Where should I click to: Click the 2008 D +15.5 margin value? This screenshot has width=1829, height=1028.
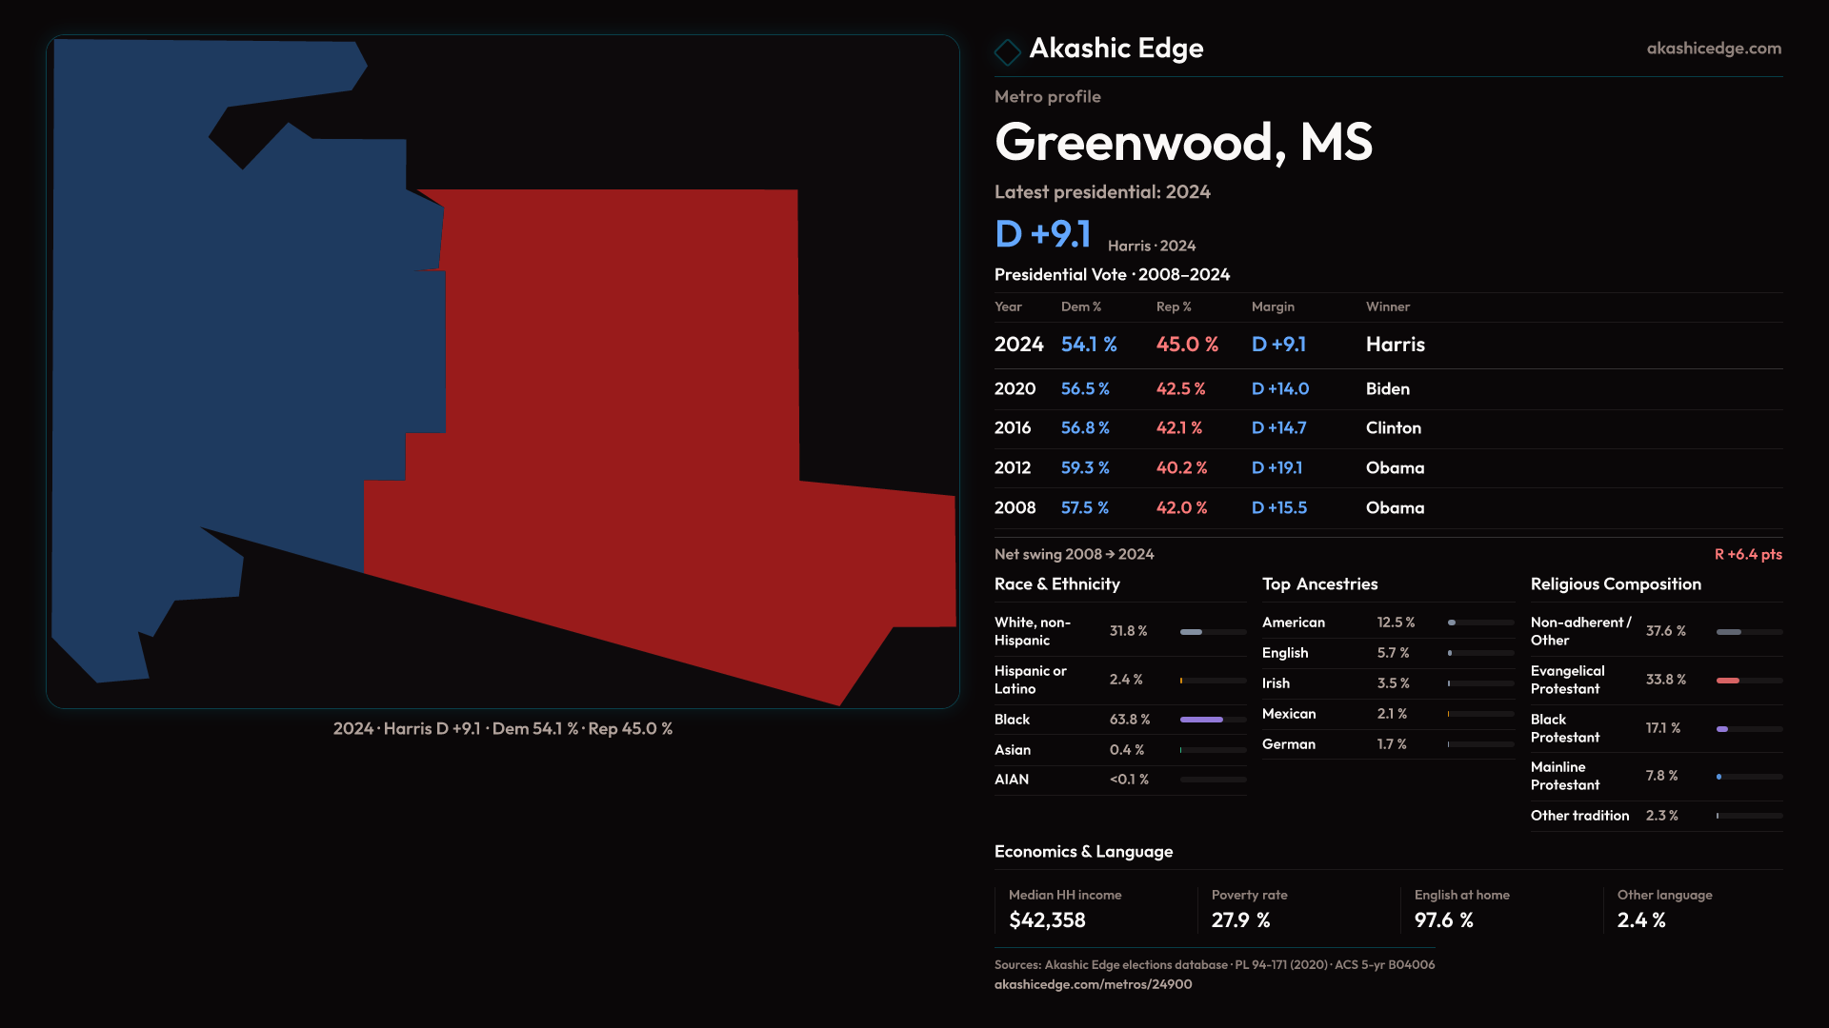[x=1278, y=508]
